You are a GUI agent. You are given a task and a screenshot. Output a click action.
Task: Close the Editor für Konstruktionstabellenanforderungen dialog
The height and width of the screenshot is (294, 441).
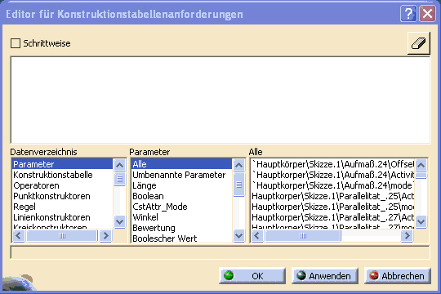coord(427,14)
